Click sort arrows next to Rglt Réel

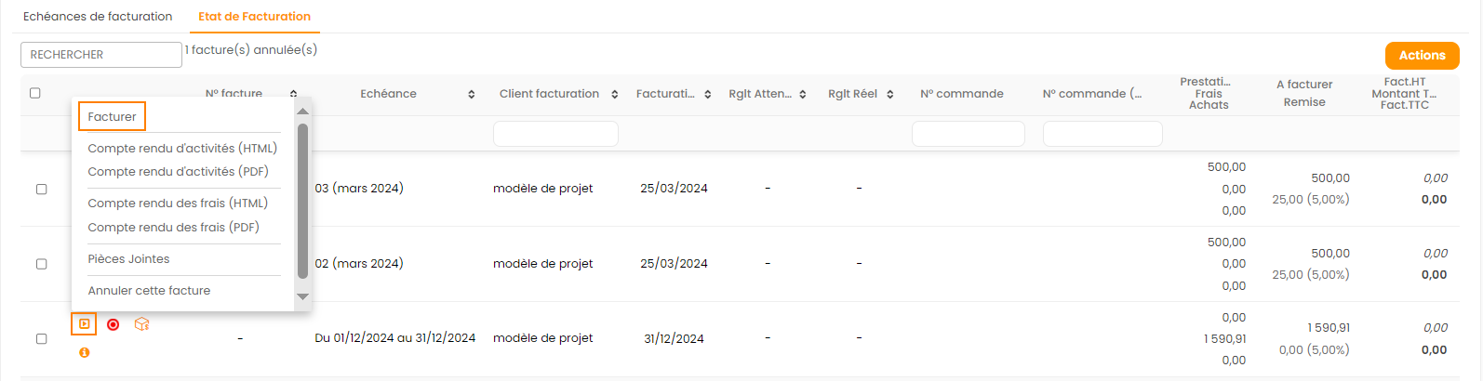pyautogui.click(x=890, y=95)
